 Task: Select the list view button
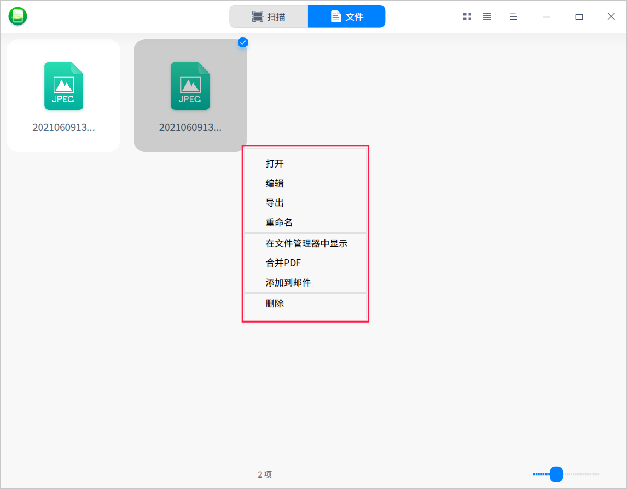coord(487,17)
